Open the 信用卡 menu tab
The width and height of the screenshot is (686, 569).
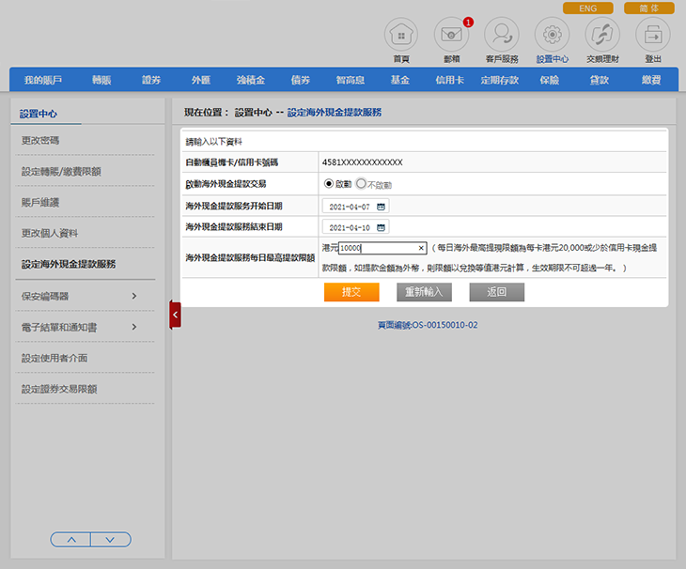tap(450, 81)
